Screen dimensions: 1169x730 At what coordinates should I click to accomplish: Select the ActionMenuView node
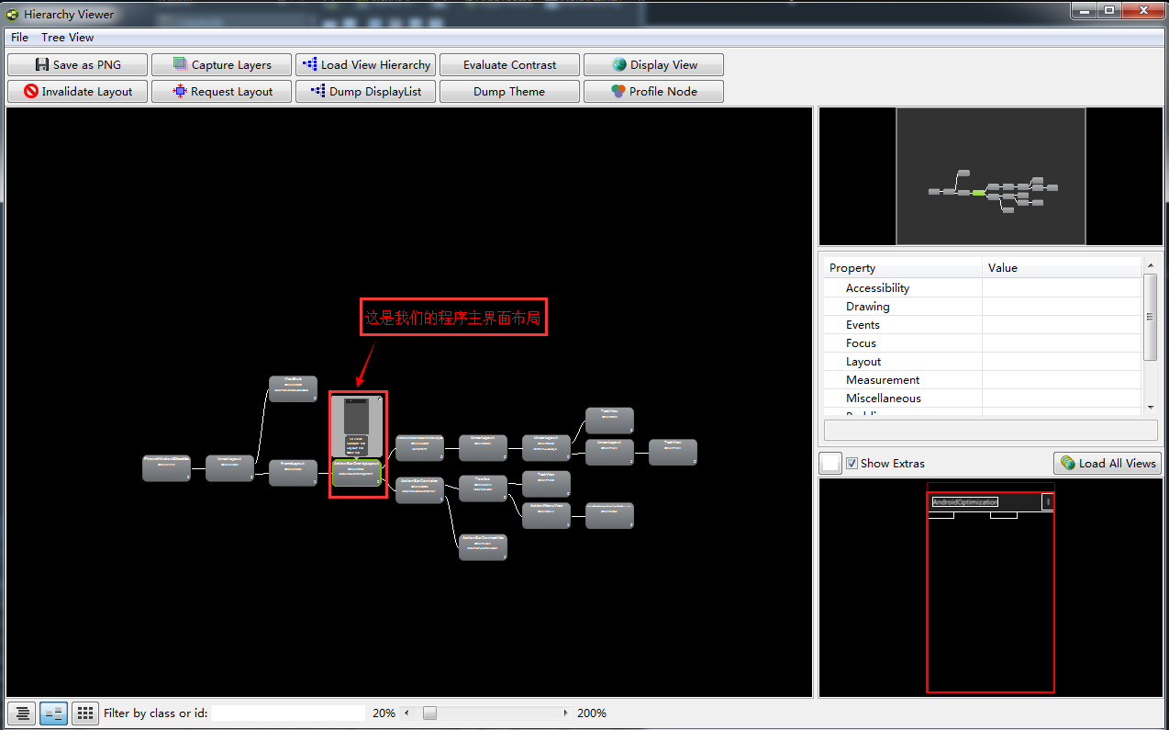pos(546,515)
